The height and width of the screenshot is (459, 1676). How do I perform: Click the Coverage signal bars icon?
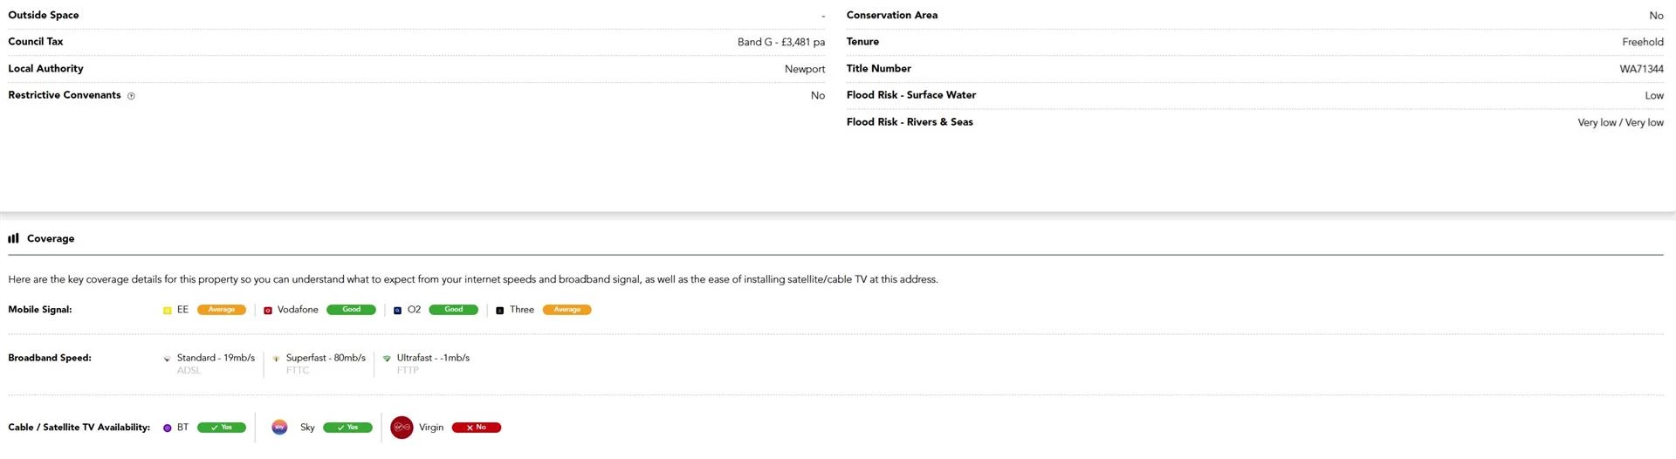[13, 238]
